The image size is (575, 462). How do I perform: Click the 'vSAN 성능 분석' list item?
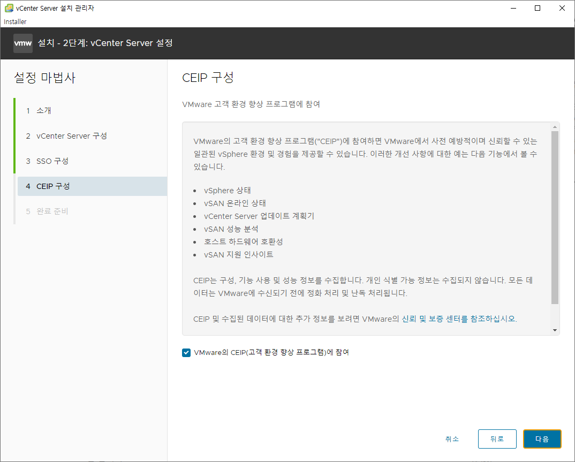(x=231, y=229)
